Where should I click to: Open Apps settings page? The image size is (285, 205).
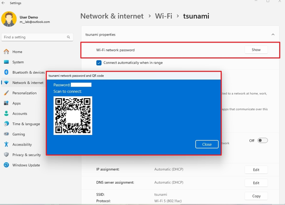[x=16, y=103]
